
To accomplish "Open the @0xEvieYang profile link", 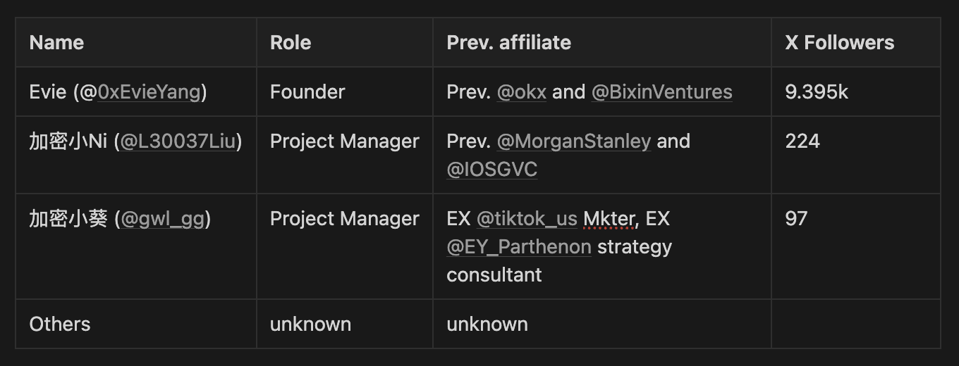I will point(149,92).
